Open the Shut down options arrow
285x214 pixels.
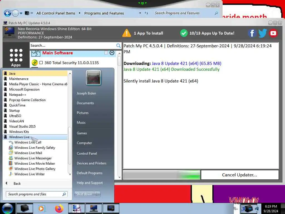click(x=97, y=194)
